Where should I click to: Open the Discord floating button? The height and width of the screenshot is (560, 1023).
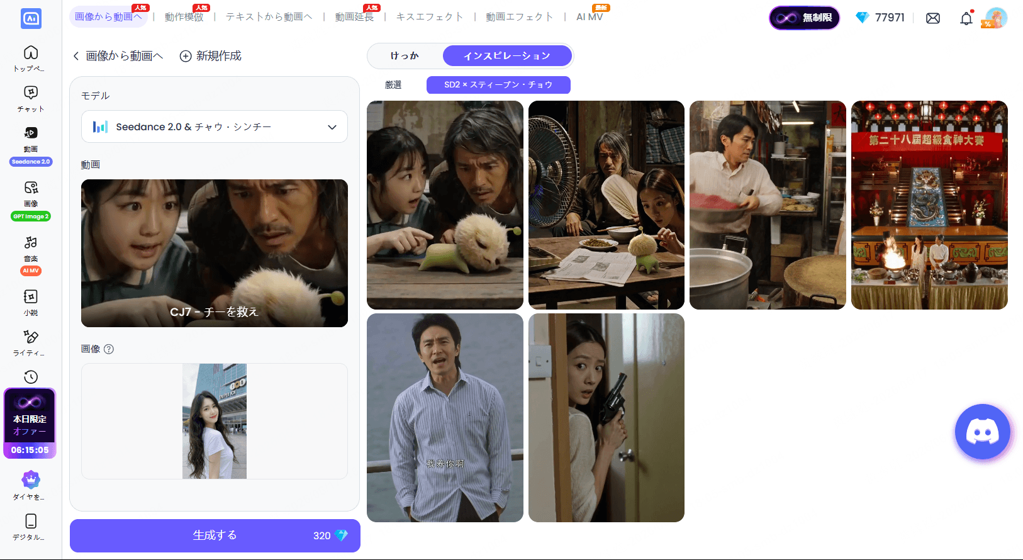983,432
